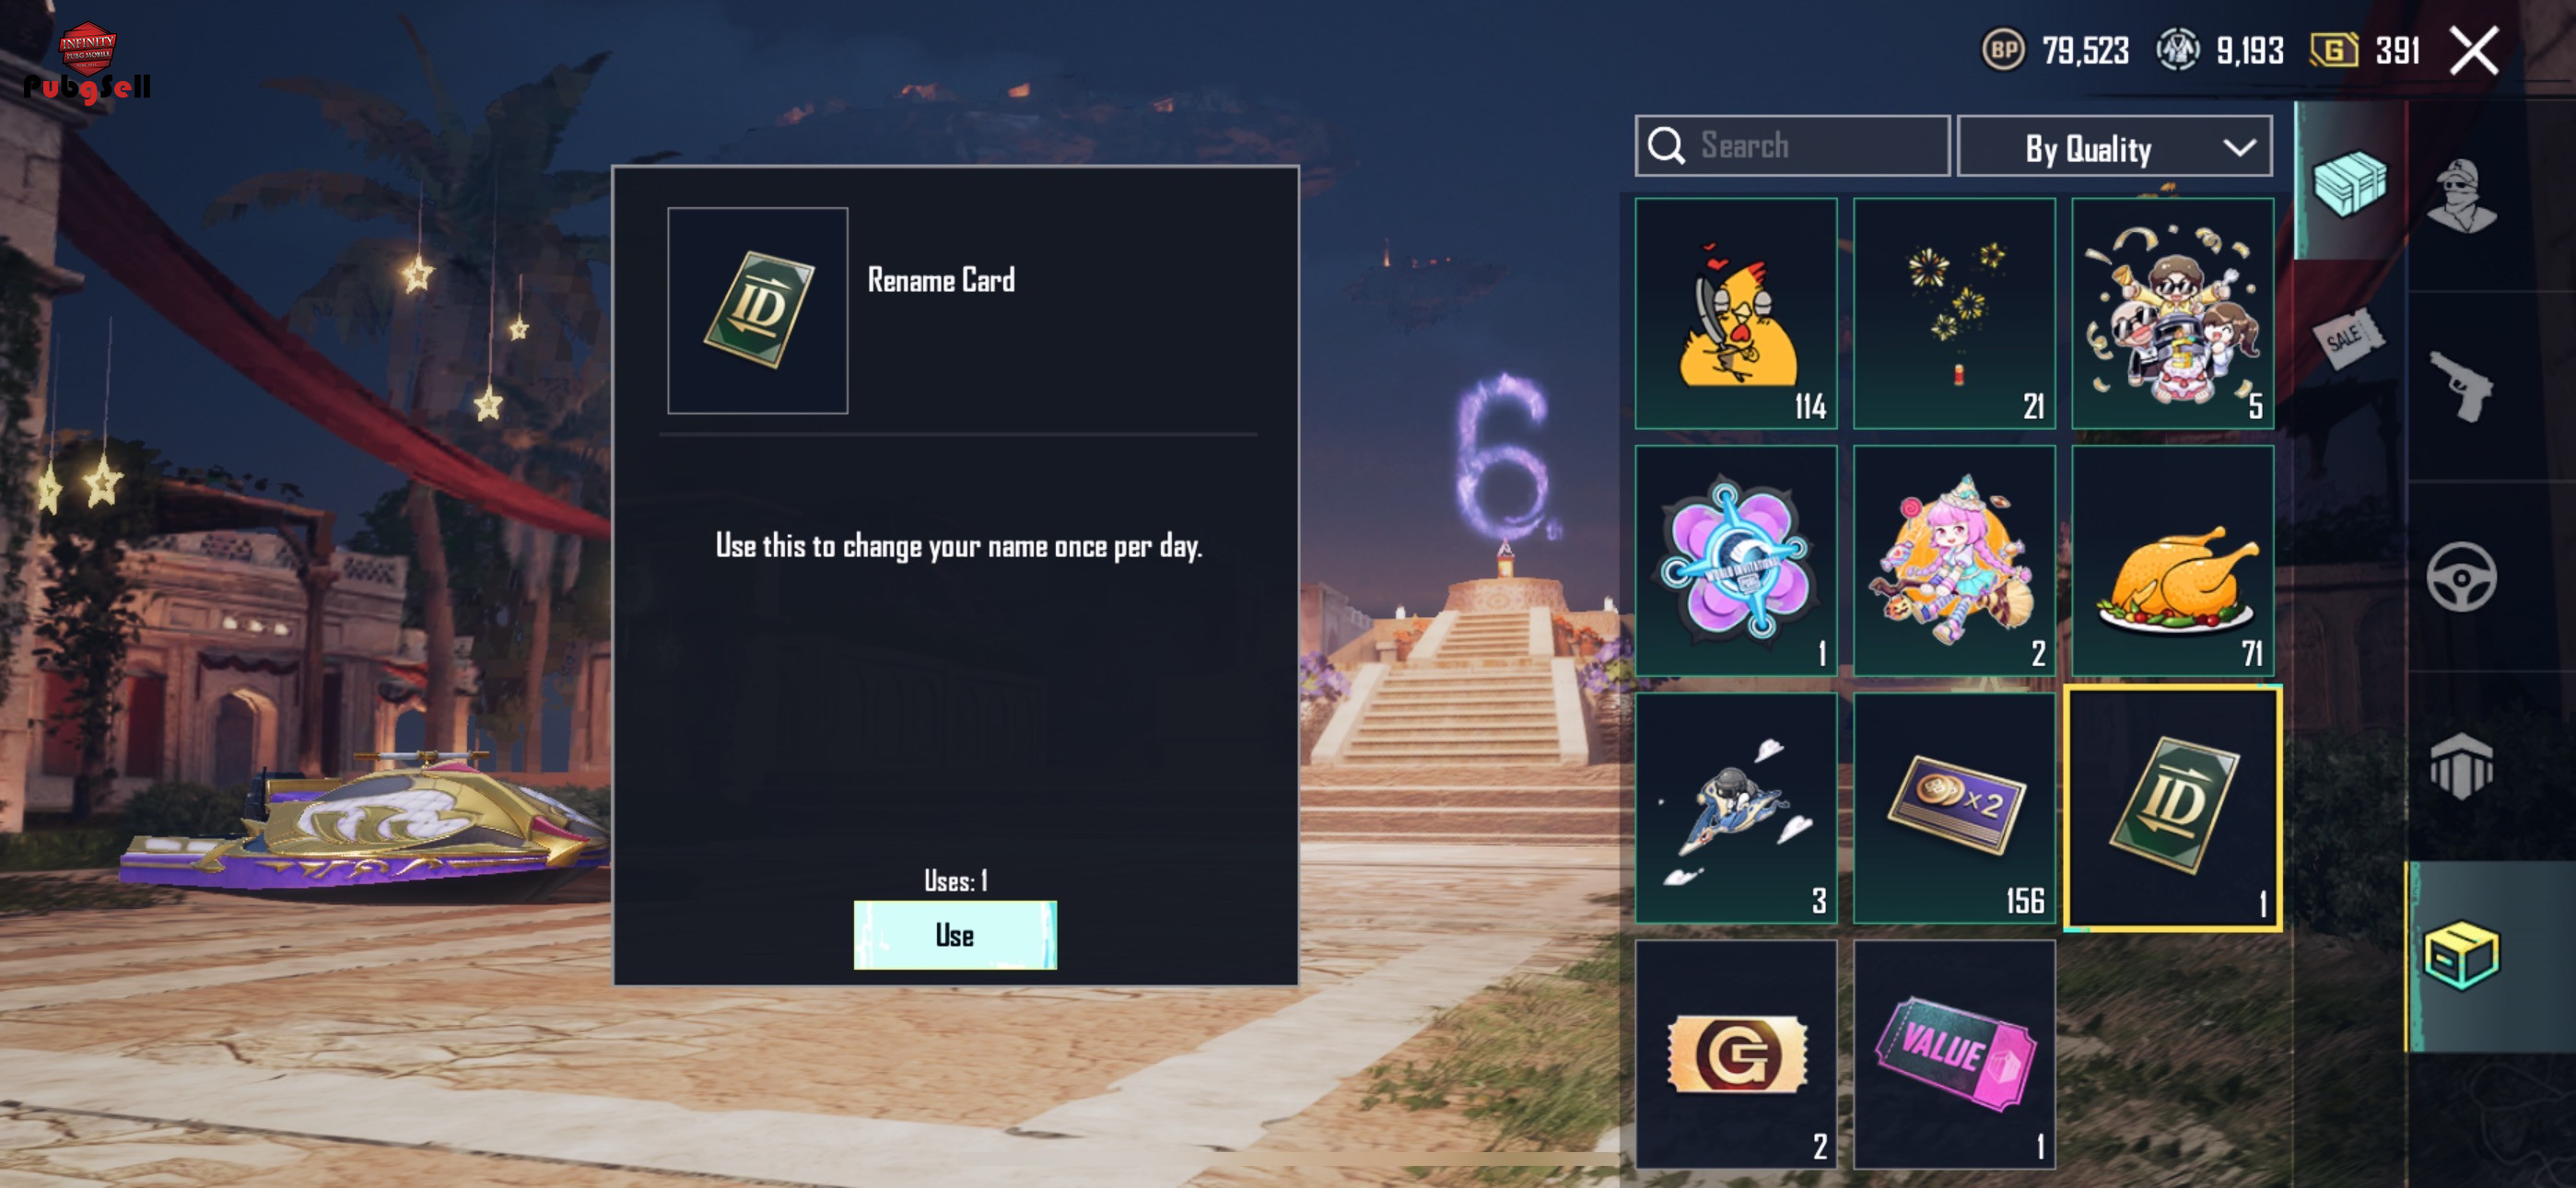
Task: Click the silver fragment currency icon
Action: coord(2177,50)
